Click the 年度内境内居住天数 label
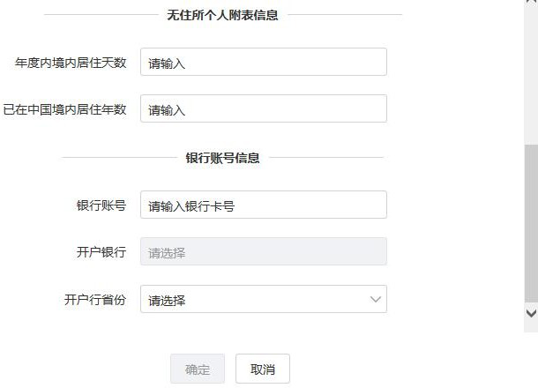Image resolution: width=538 pixels, height=388 pixels. (x=71, y=63)
